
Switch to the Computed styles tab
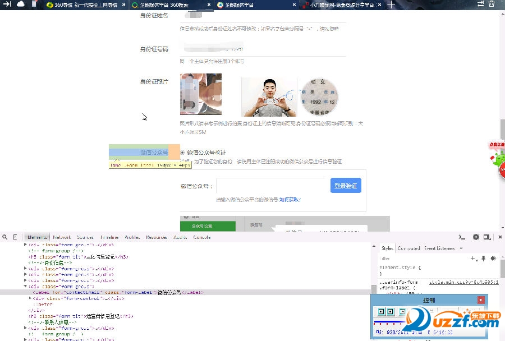409,248
